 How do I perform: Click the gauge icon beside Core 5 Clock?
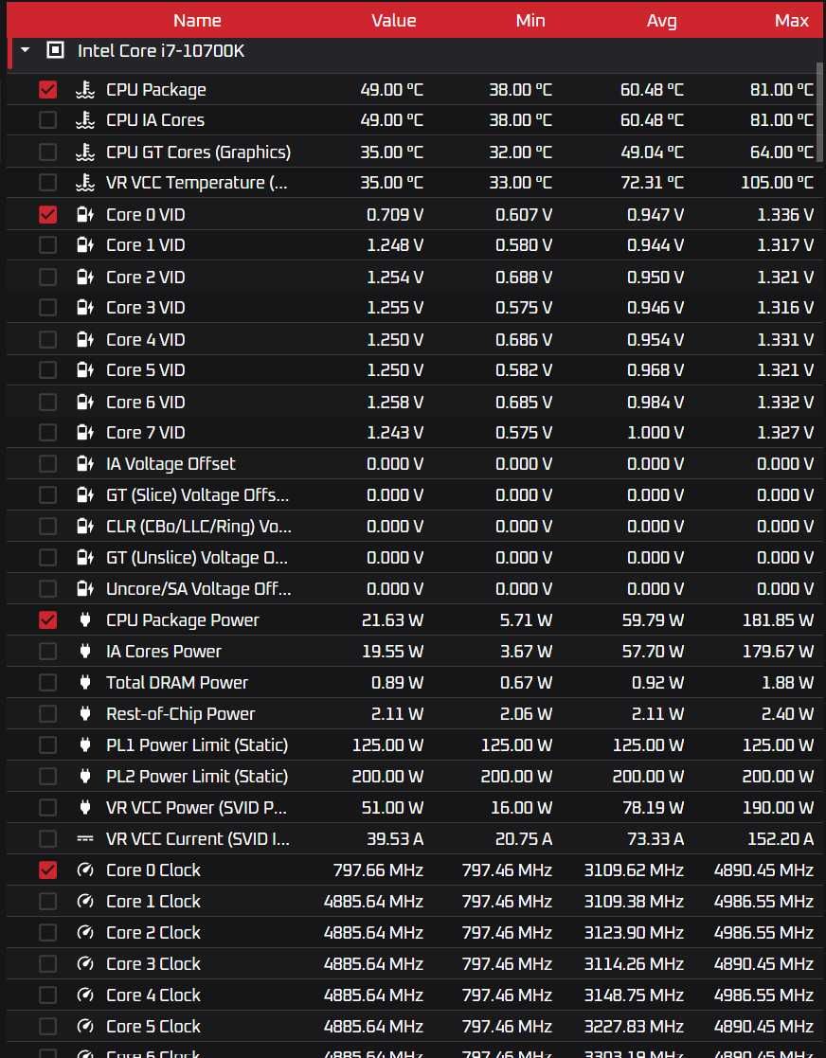click(x=85, y=1027)
